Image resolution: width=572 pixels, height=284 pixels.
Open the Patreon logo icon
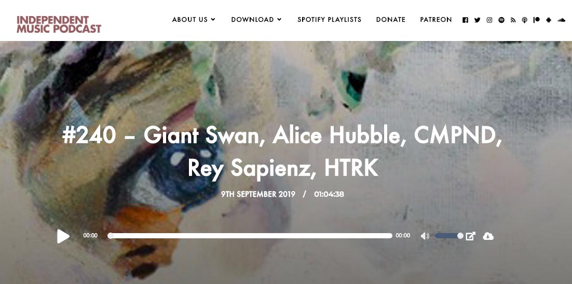[536, 20]
